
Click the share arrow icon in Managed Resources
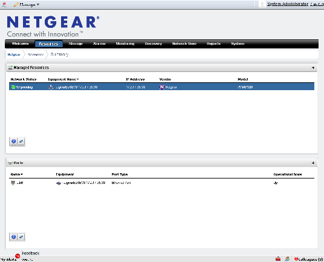tap(21, 142)
